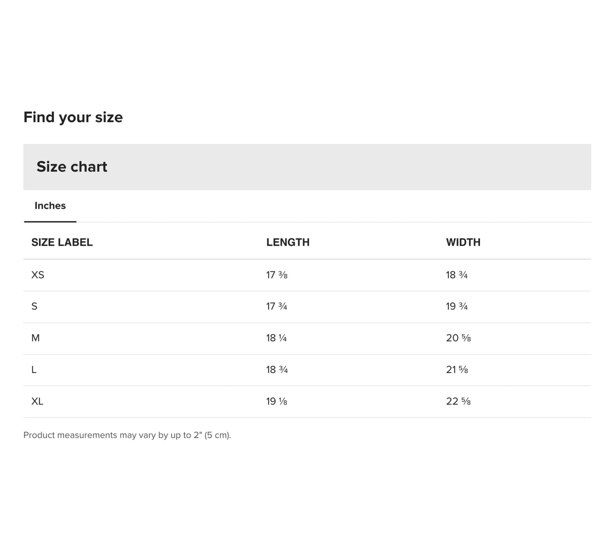Click the XL width value 22 ⅝
The image size is (610, 549).
458,401
